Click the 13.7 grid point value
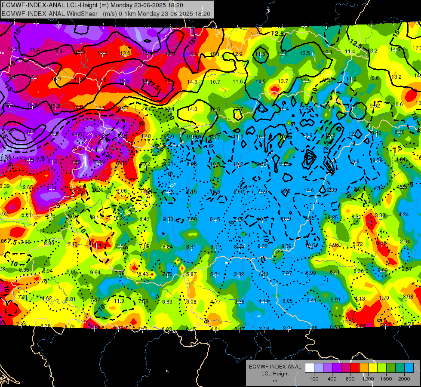This screenshot has width=421, height=387. click(283, 81)
